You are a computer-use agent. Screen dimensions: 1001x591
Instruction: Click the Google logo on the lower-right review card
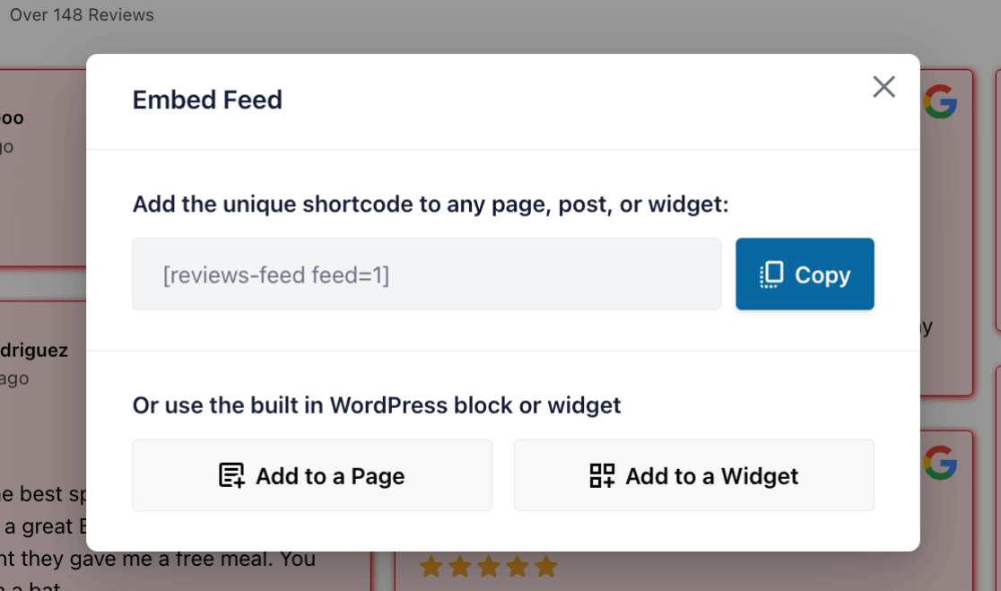click(x=941, y=465)
